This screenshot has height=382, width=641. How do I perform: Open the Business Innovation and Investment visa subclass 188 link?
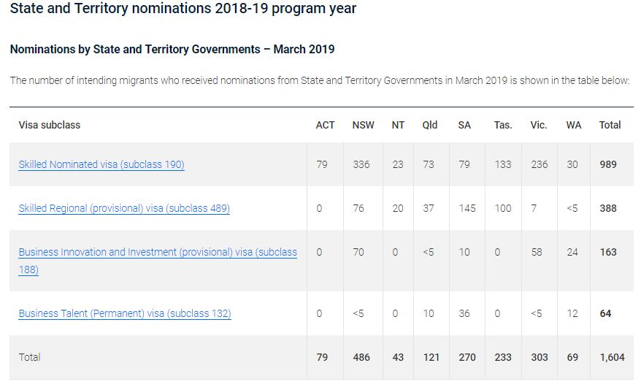coord(158,261)
